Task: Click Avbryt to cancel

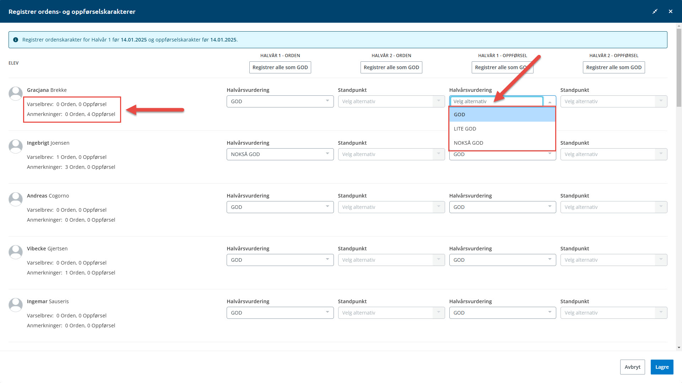Action: click(632, 367)
